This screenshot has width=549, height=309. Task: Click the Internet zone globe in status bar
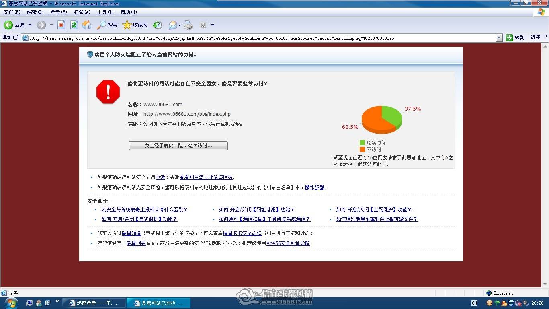489,293
